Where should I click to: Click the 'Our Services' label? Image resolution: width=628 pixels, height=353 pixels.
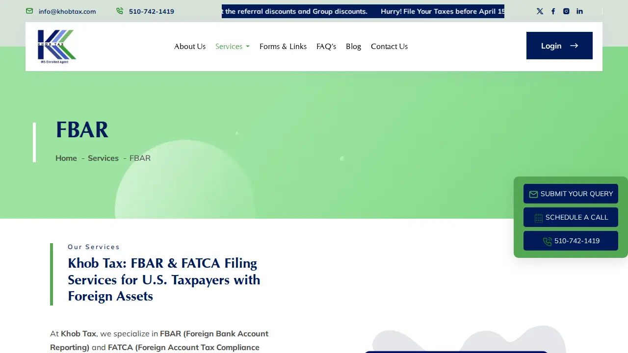(x=94, y=247)
